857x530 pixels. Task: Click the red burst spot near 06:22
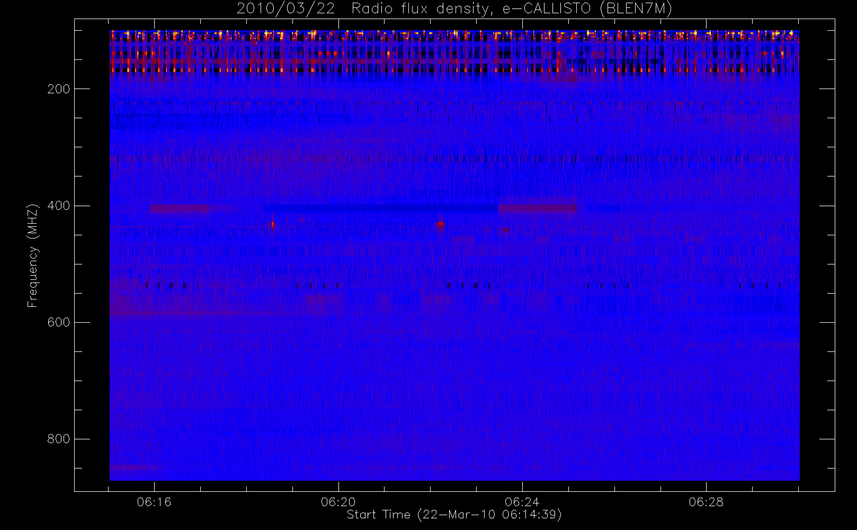point(440,225)
